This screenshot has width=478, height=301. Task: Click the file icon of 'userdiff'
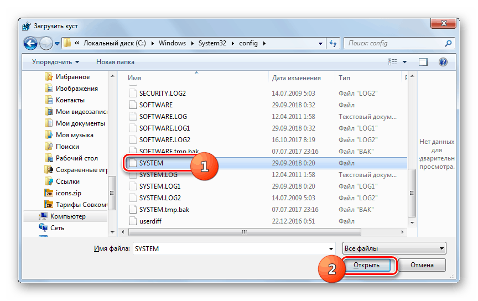tap(133, 221)
